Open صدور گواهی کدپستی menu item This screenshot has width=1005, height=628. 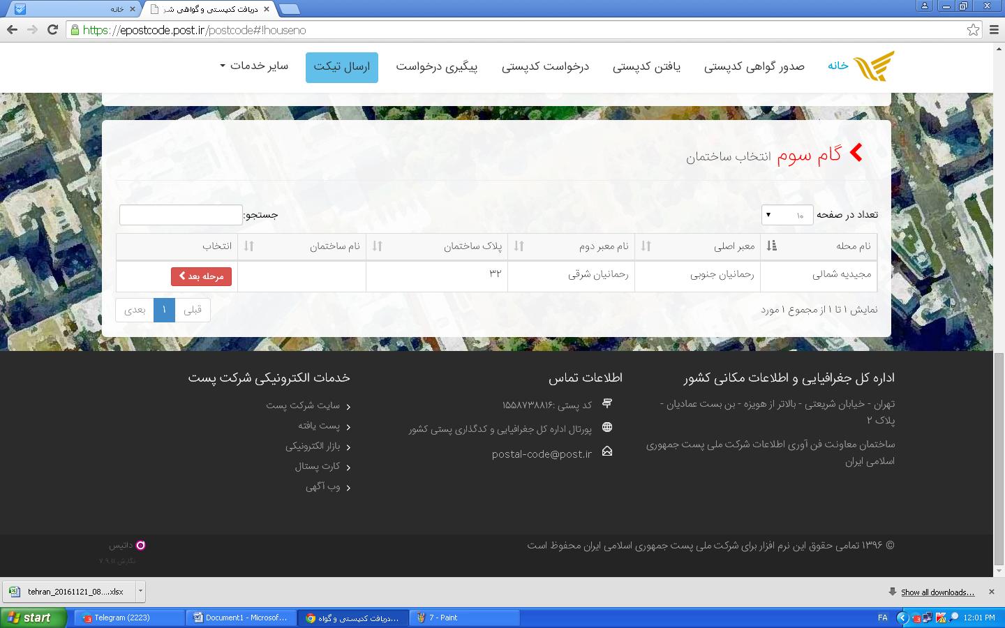[x=754, y=66]
